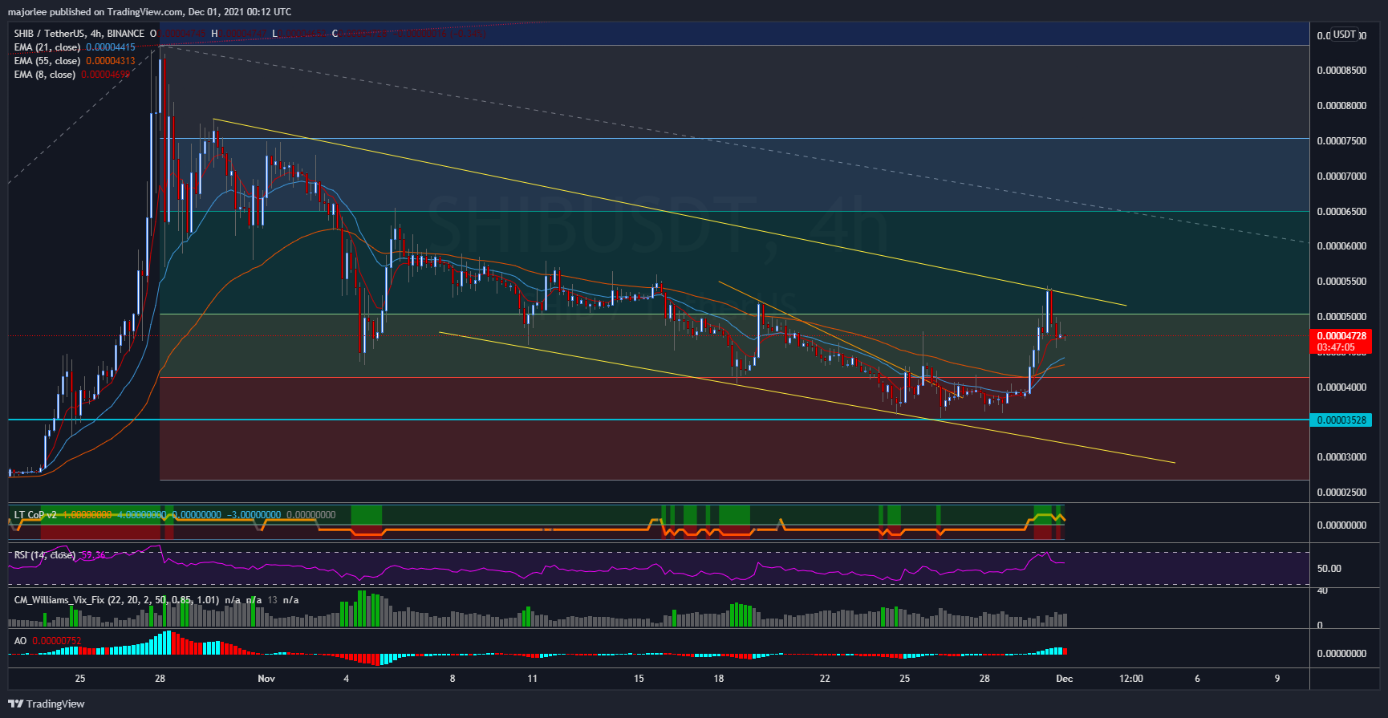Click the red current price label 0.00004728
This screenshot has height=718, width=1388.
[x=1340, y=336]
